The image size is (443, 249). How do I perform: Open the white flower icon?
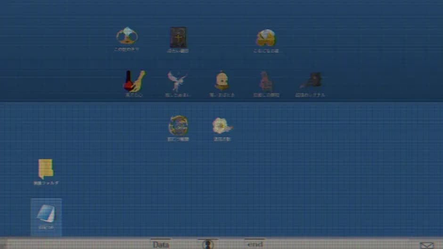point(222,126)
